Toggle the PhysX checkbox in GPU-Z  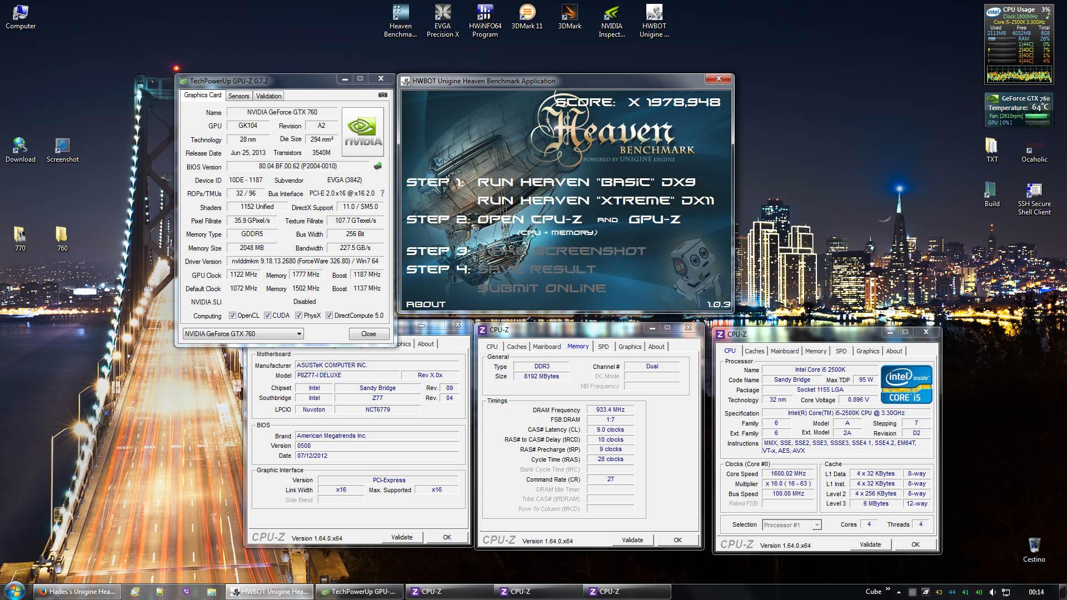(298, 316)
